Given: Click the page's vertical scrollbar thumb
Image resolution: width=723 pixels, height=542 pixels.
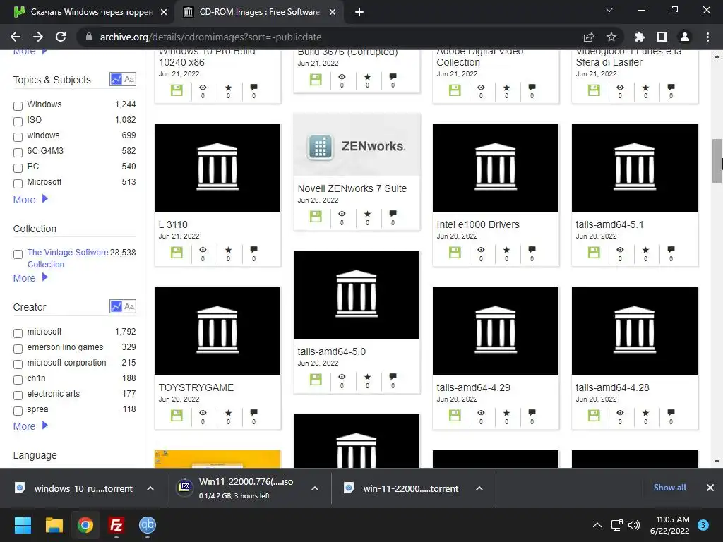Looking at the screenshot, I should coord(717,160).
